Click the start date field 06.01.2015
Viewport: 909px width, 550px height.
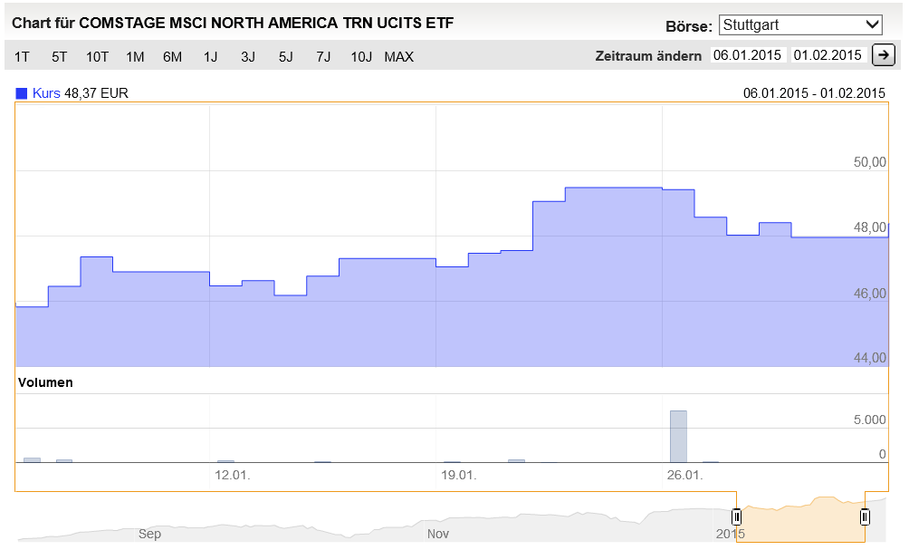pyautogui.click(x=747, y=55)
